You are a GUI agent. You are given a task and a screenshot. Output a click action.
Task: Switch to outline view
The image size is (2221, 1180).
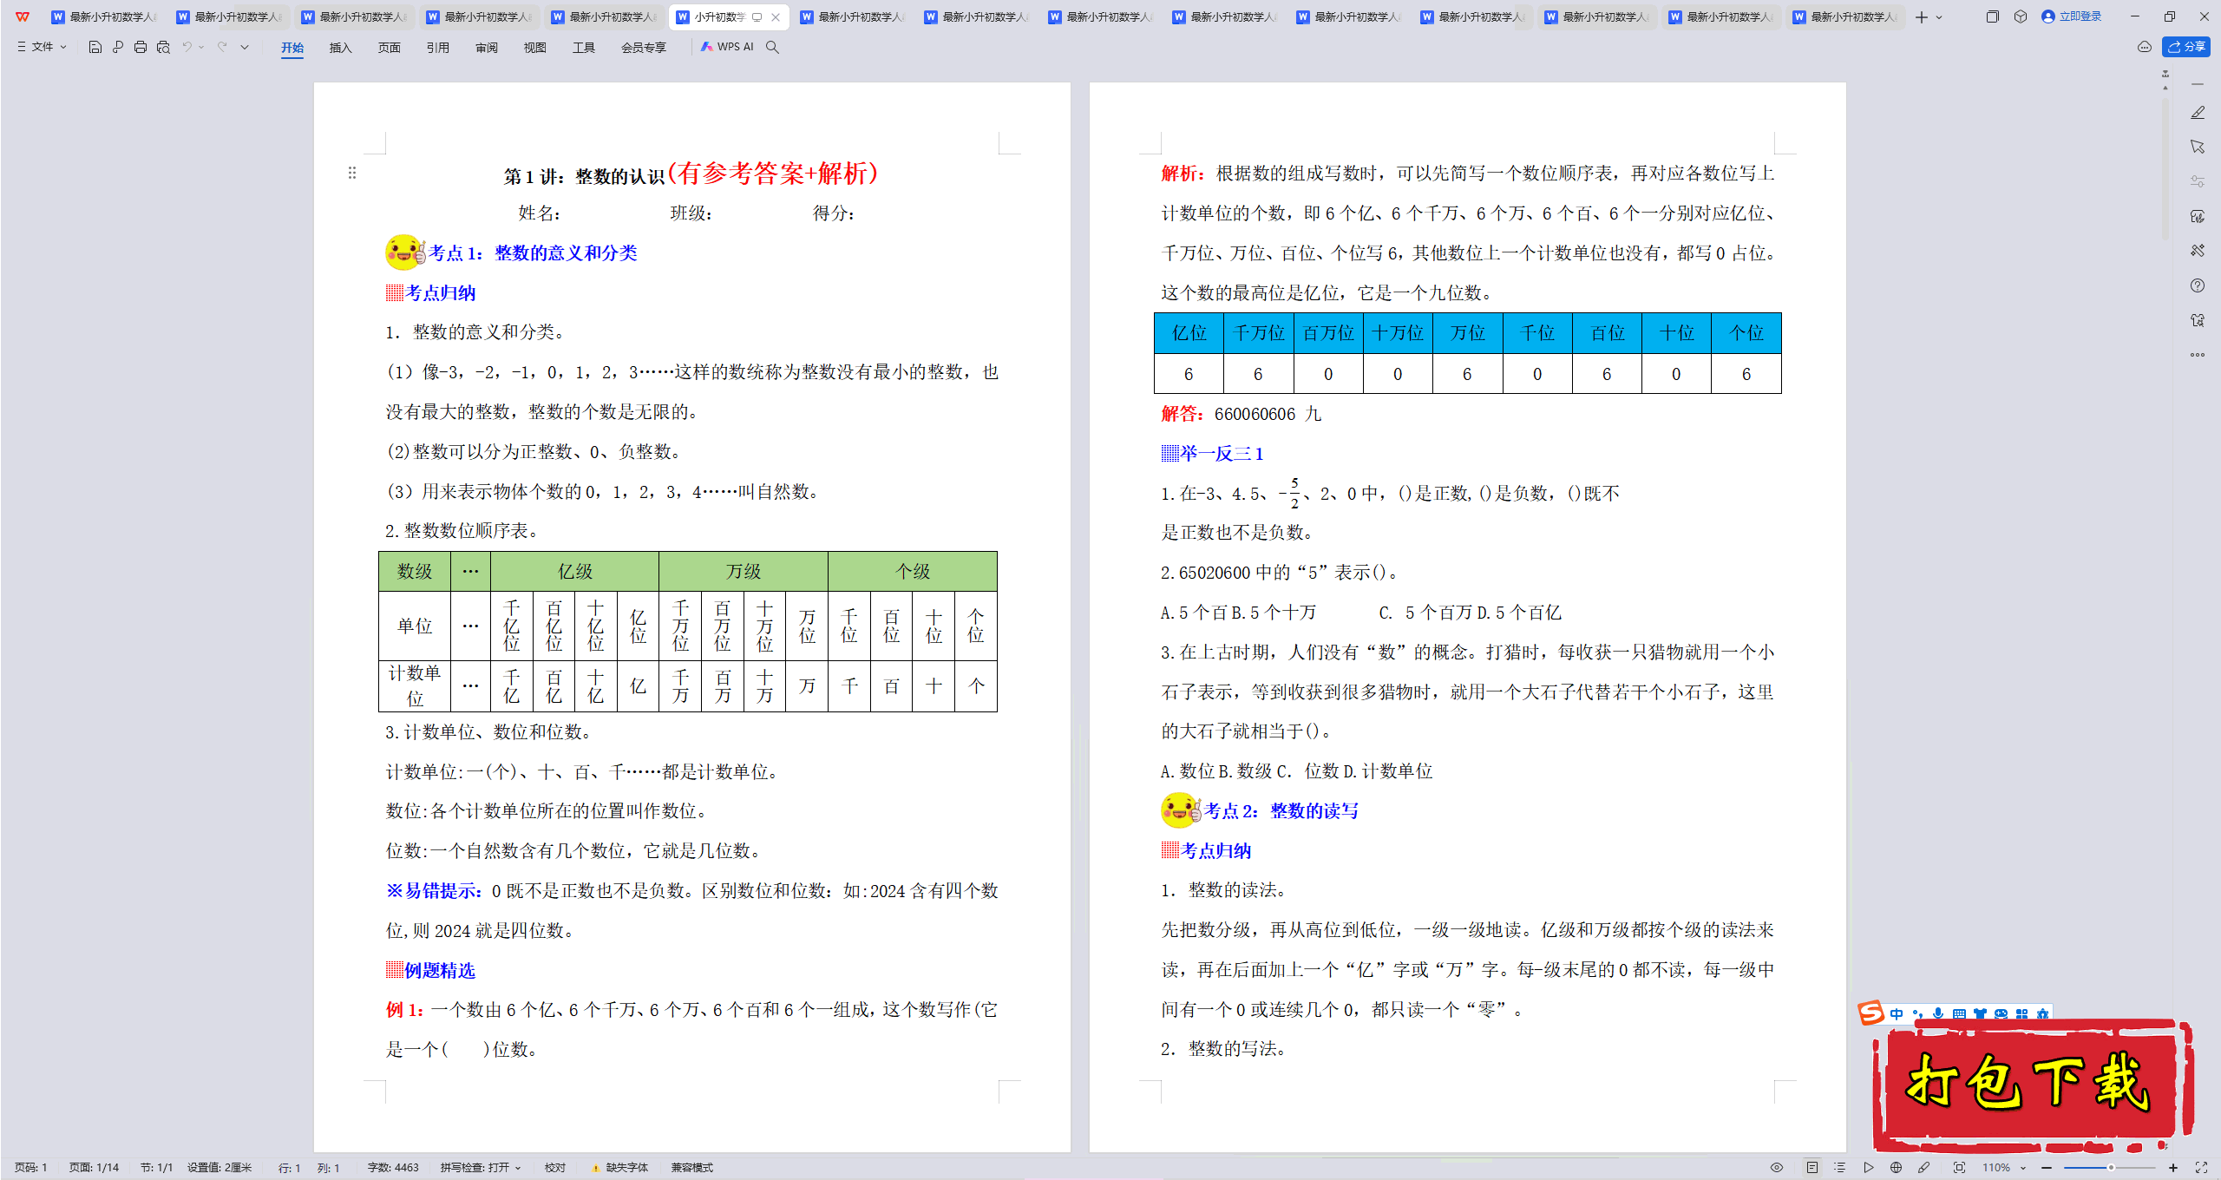coord(1840,1168)
